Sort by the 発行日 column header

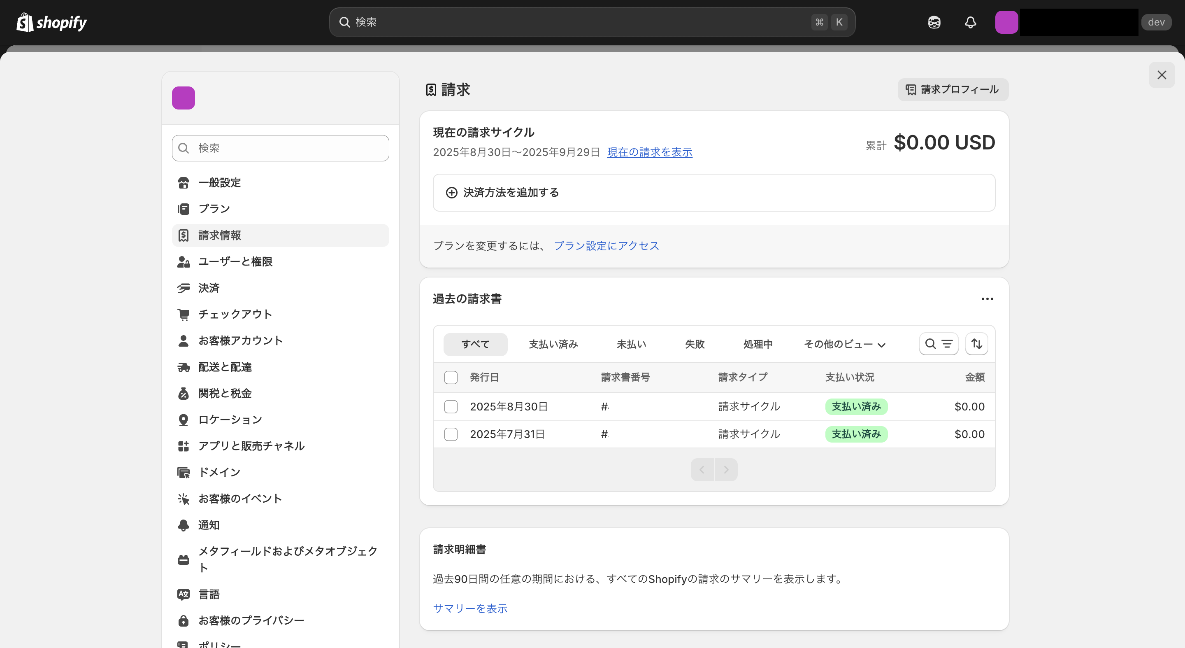(x=484, y=378)
